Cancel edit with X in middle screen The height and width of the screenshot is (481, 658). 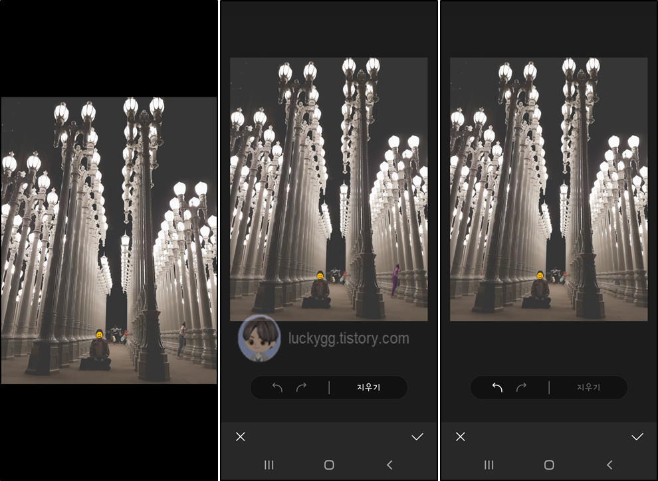(241, 437)
